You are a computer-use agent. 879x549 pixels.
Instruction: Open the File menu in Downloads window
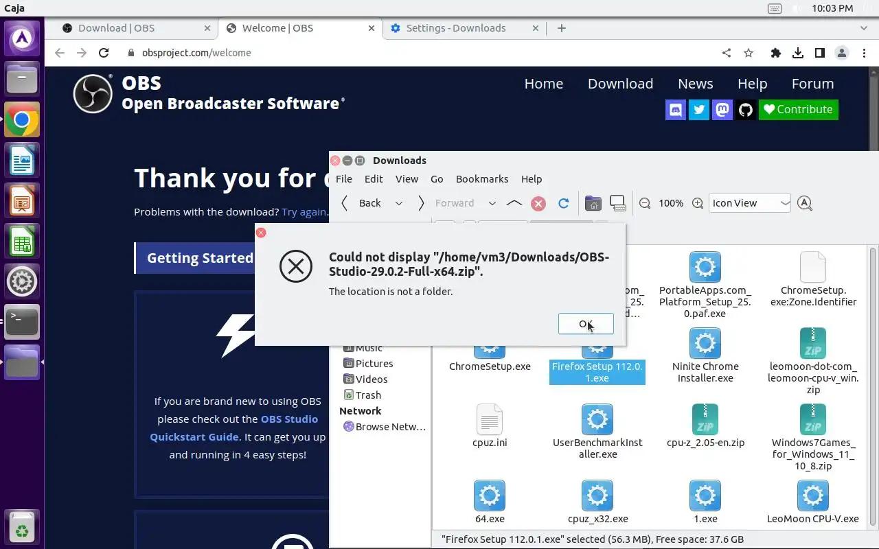pyautogui.click(x=344, y=179)
